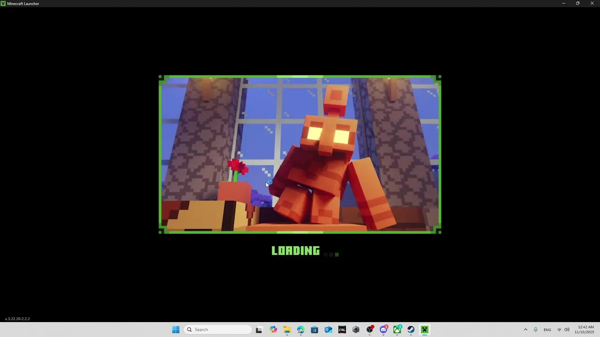Open the Xbox app from the taskbar
The height and width of the screenshot is (337, 600).
pos(397,330)
